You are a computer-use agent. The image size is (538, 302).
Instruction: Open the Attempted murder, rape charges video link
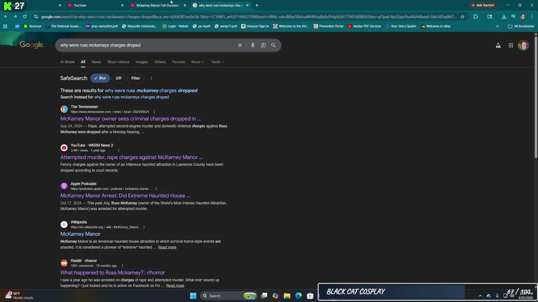tap(132, 157)
